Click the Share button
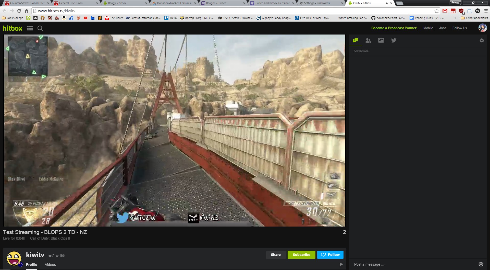 click(x=276, y=255)
